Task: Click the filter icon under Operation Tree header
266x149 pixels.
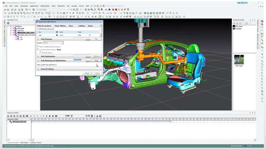Action: (x=8, y=23)
